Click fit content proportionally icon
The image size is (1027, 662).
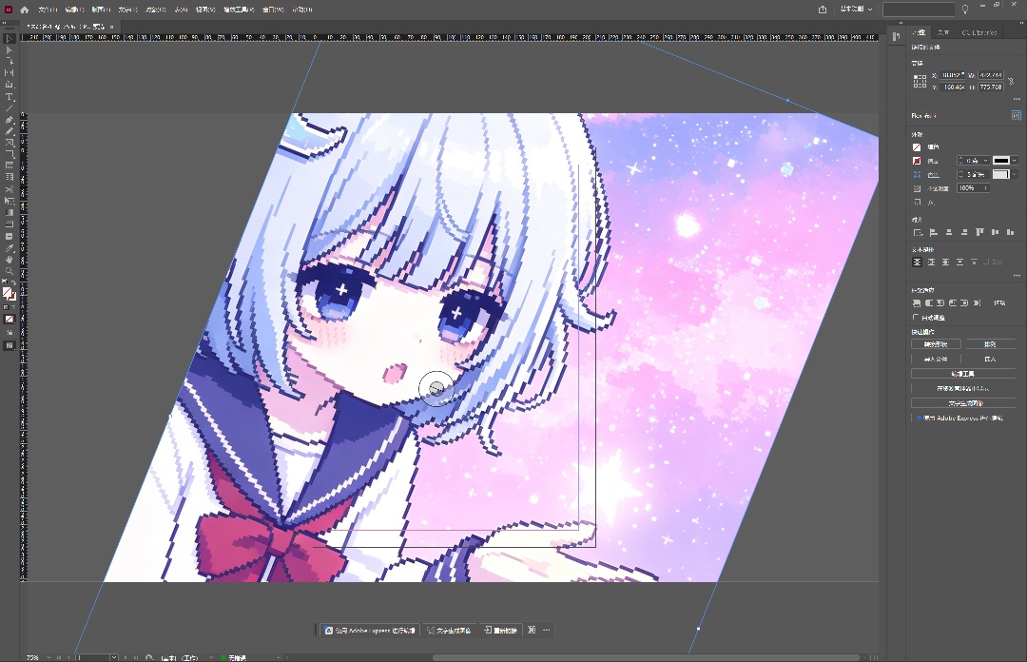point(929,302)
